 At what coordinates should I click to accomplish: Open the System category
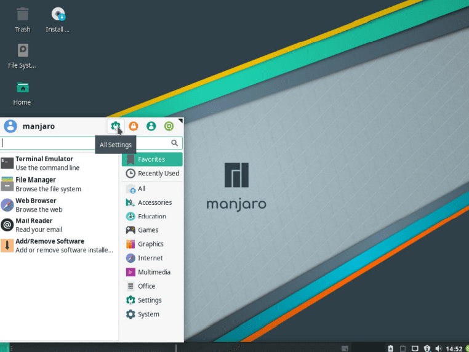(152, 314)
